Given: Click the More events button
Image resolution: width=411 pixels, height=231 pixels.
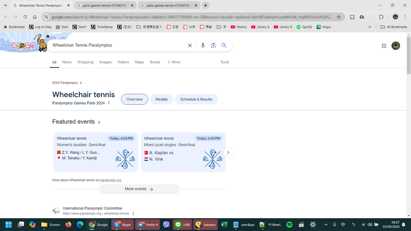Looking at the screenshot, I should click(139, 189).
